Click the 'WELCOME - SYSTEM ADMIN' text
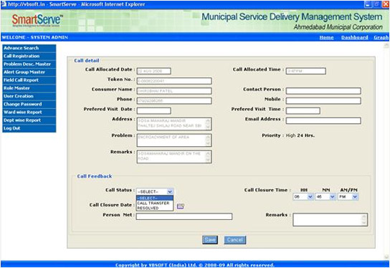Screen dimensions: 390x268 (35, 37)
